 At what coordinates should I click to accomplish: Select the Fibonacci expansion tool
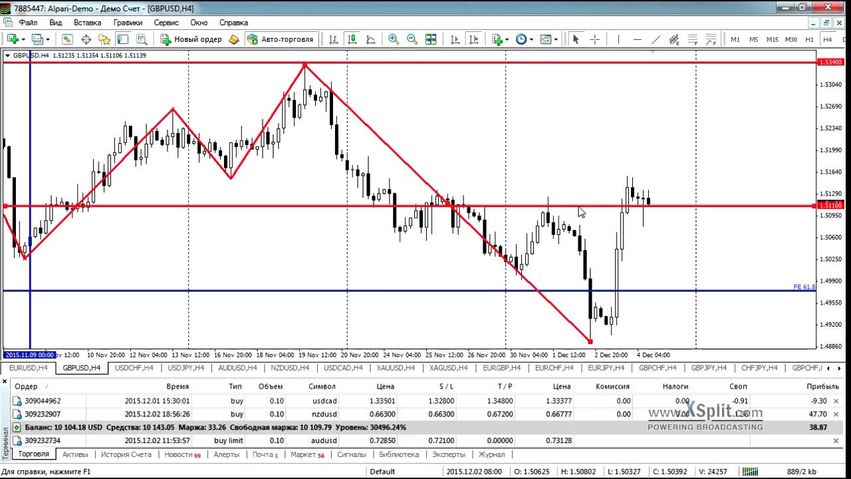point(711,39)
